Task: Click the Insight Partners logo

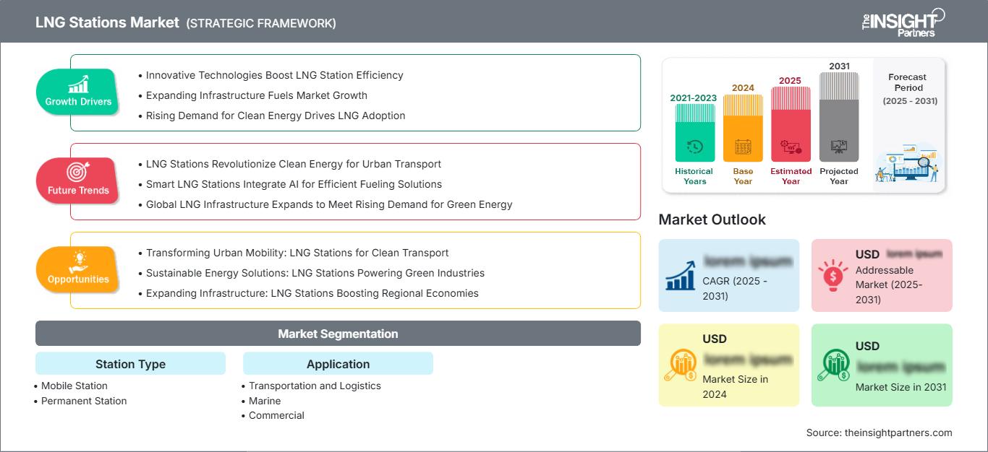Action: tap(902, 22)
